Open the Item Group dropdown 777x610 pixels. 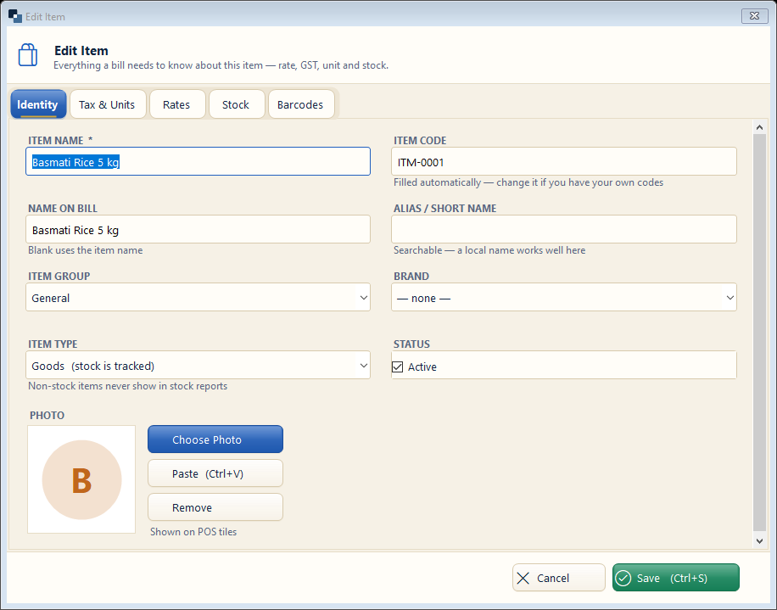coord(198,297)
